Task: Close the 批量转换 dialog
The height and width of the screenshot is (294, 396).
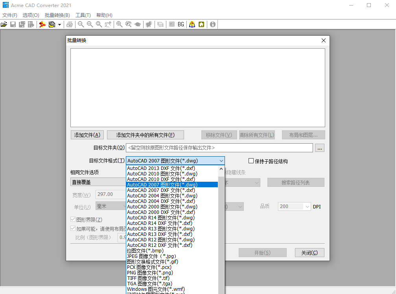Action: [324, 40]
